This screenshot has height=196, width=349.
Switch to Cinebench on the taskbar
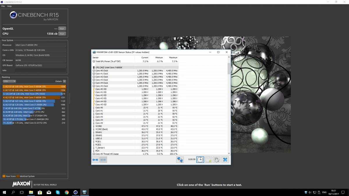pyautogui.click(x=76, y=192)
